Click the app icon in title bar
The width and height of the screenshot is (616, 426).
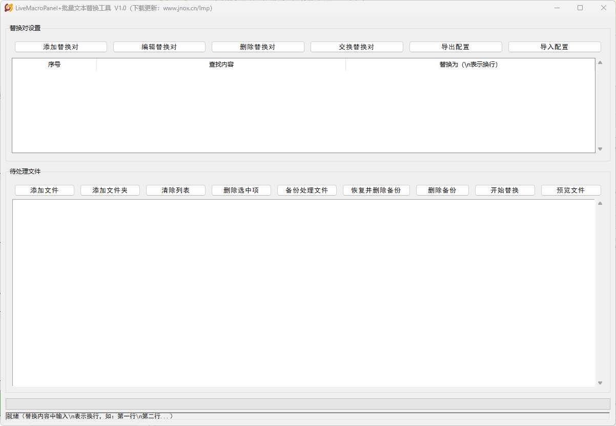(x=8, y=8)
